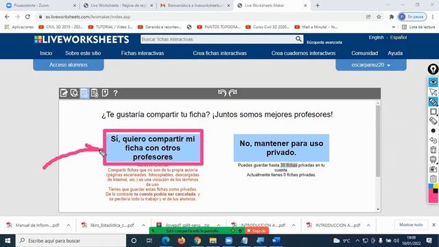Click the camera capture annotation icon

[x=433, y=169]
